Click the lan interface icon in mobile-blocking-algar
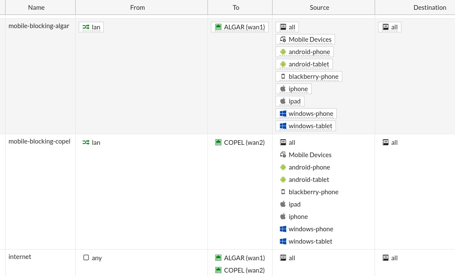Screen dimensions: 455x276 coord(86,27)
